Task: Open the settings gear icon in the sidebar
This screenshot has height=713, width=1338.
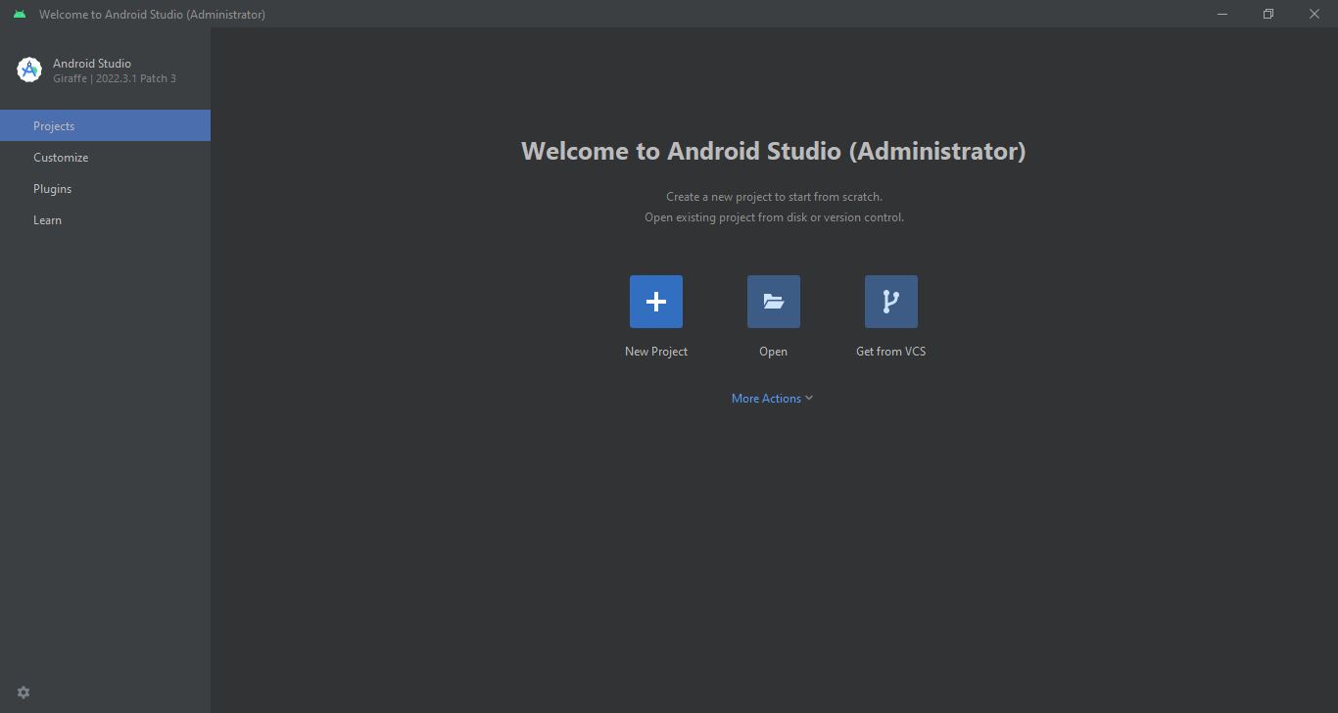Action: coord(24,692)
